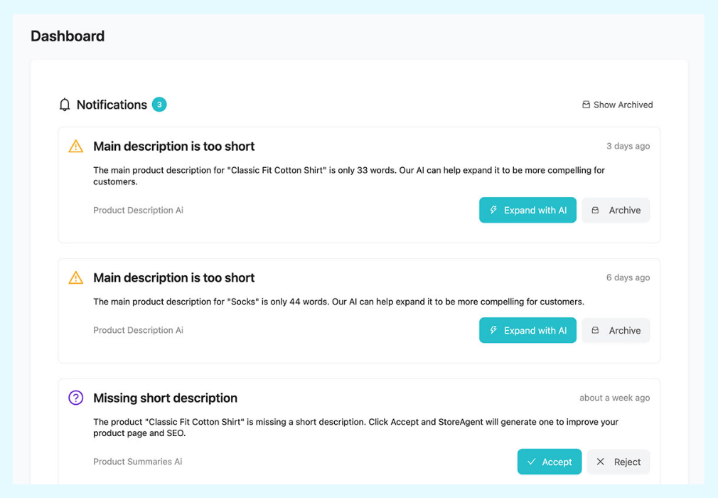The image size is (718, 498).
Task: Expand Classic Fit Cotton Shirt description with AI
Action: coord(527,211)
